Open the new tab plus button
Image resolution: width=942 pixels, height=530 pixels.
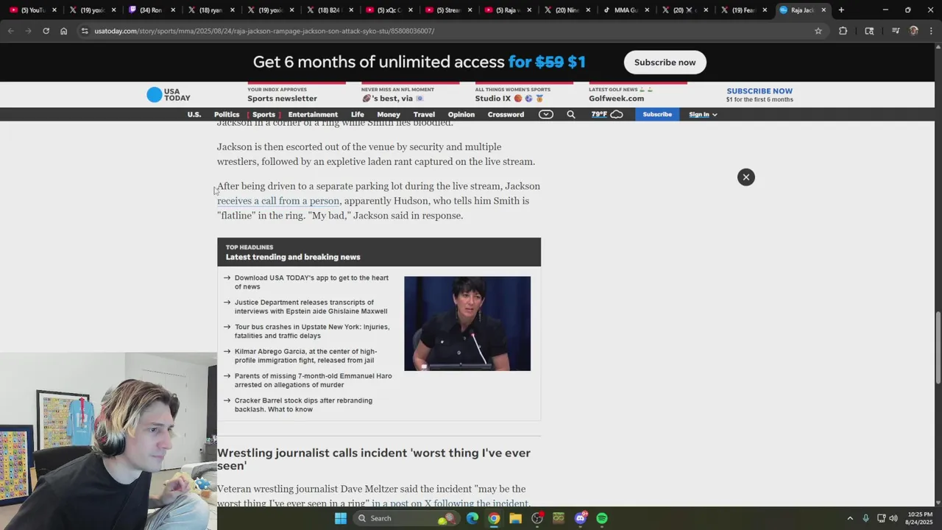point(841,10)
